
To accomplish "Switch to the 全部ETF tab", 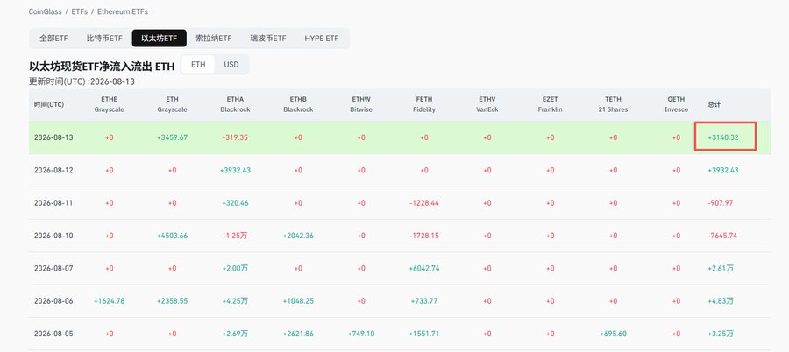I will 53,39.
